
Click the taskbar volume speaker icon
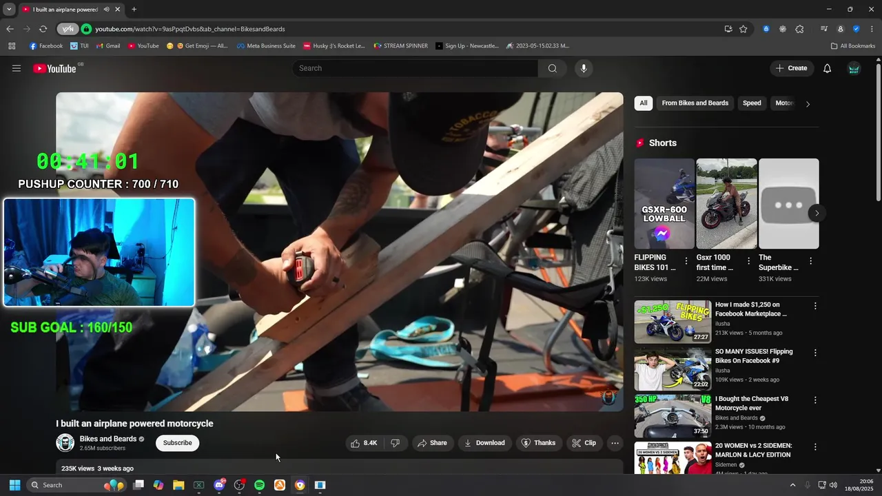click(833, 485)
